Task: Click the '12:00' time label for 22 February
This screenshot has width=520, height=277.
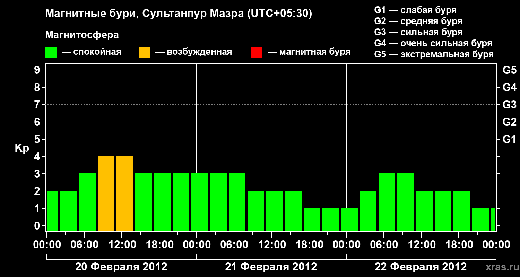Action: pos(421,244)
